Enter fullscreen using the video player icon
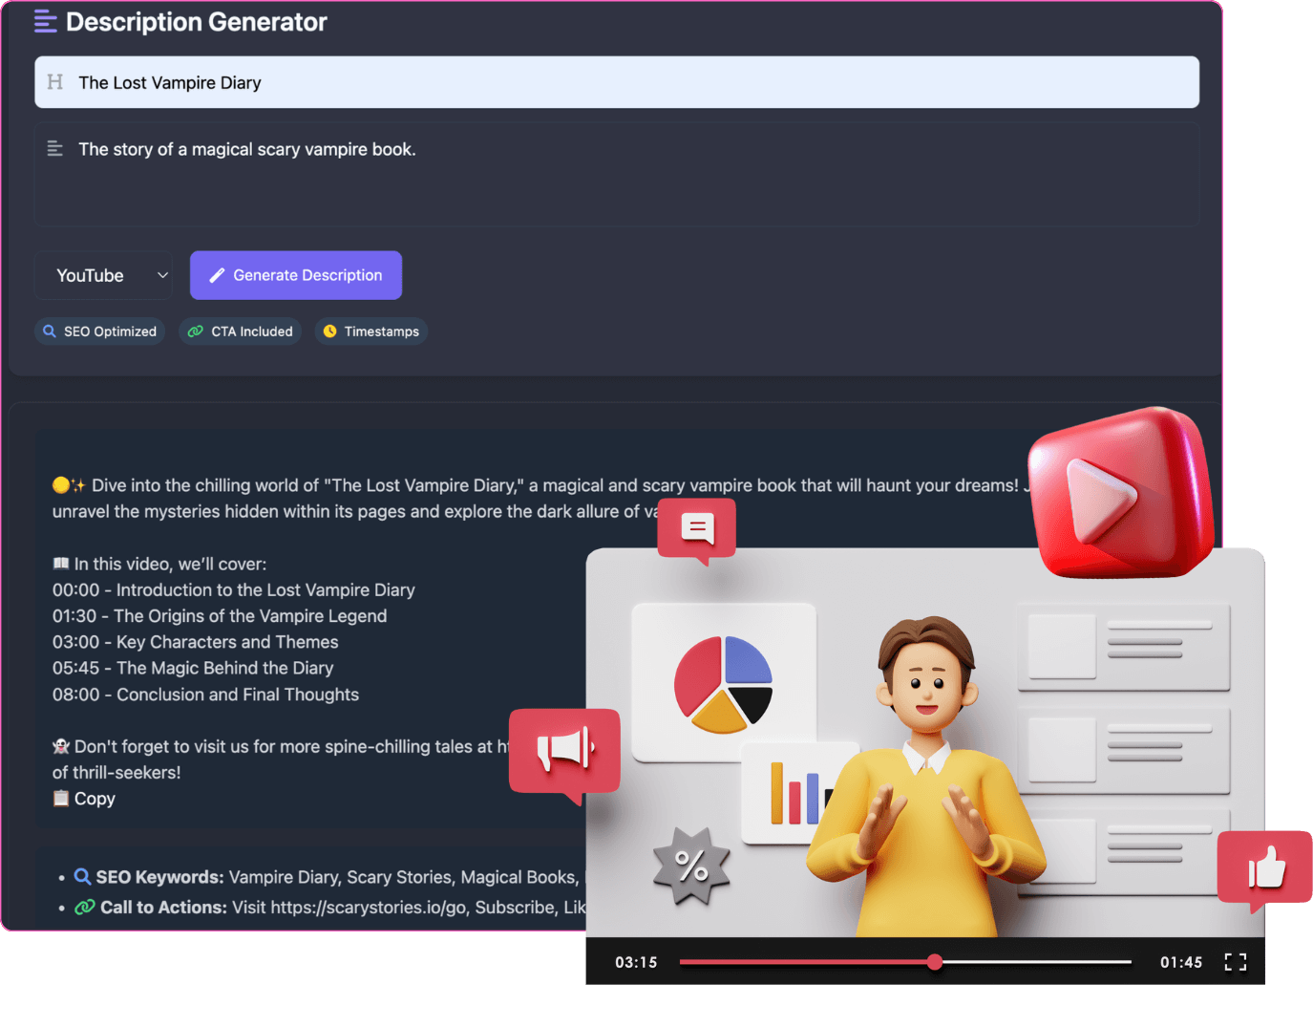The width and height of the screenshot is (1313, 1027). [1235, 962]
